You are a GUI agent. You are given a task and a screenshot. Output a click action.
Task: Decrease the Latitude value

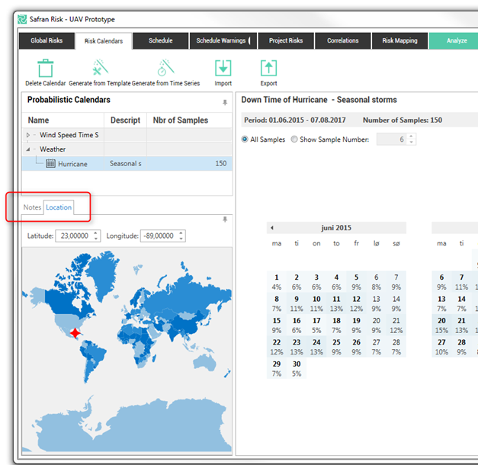point(96,239)
